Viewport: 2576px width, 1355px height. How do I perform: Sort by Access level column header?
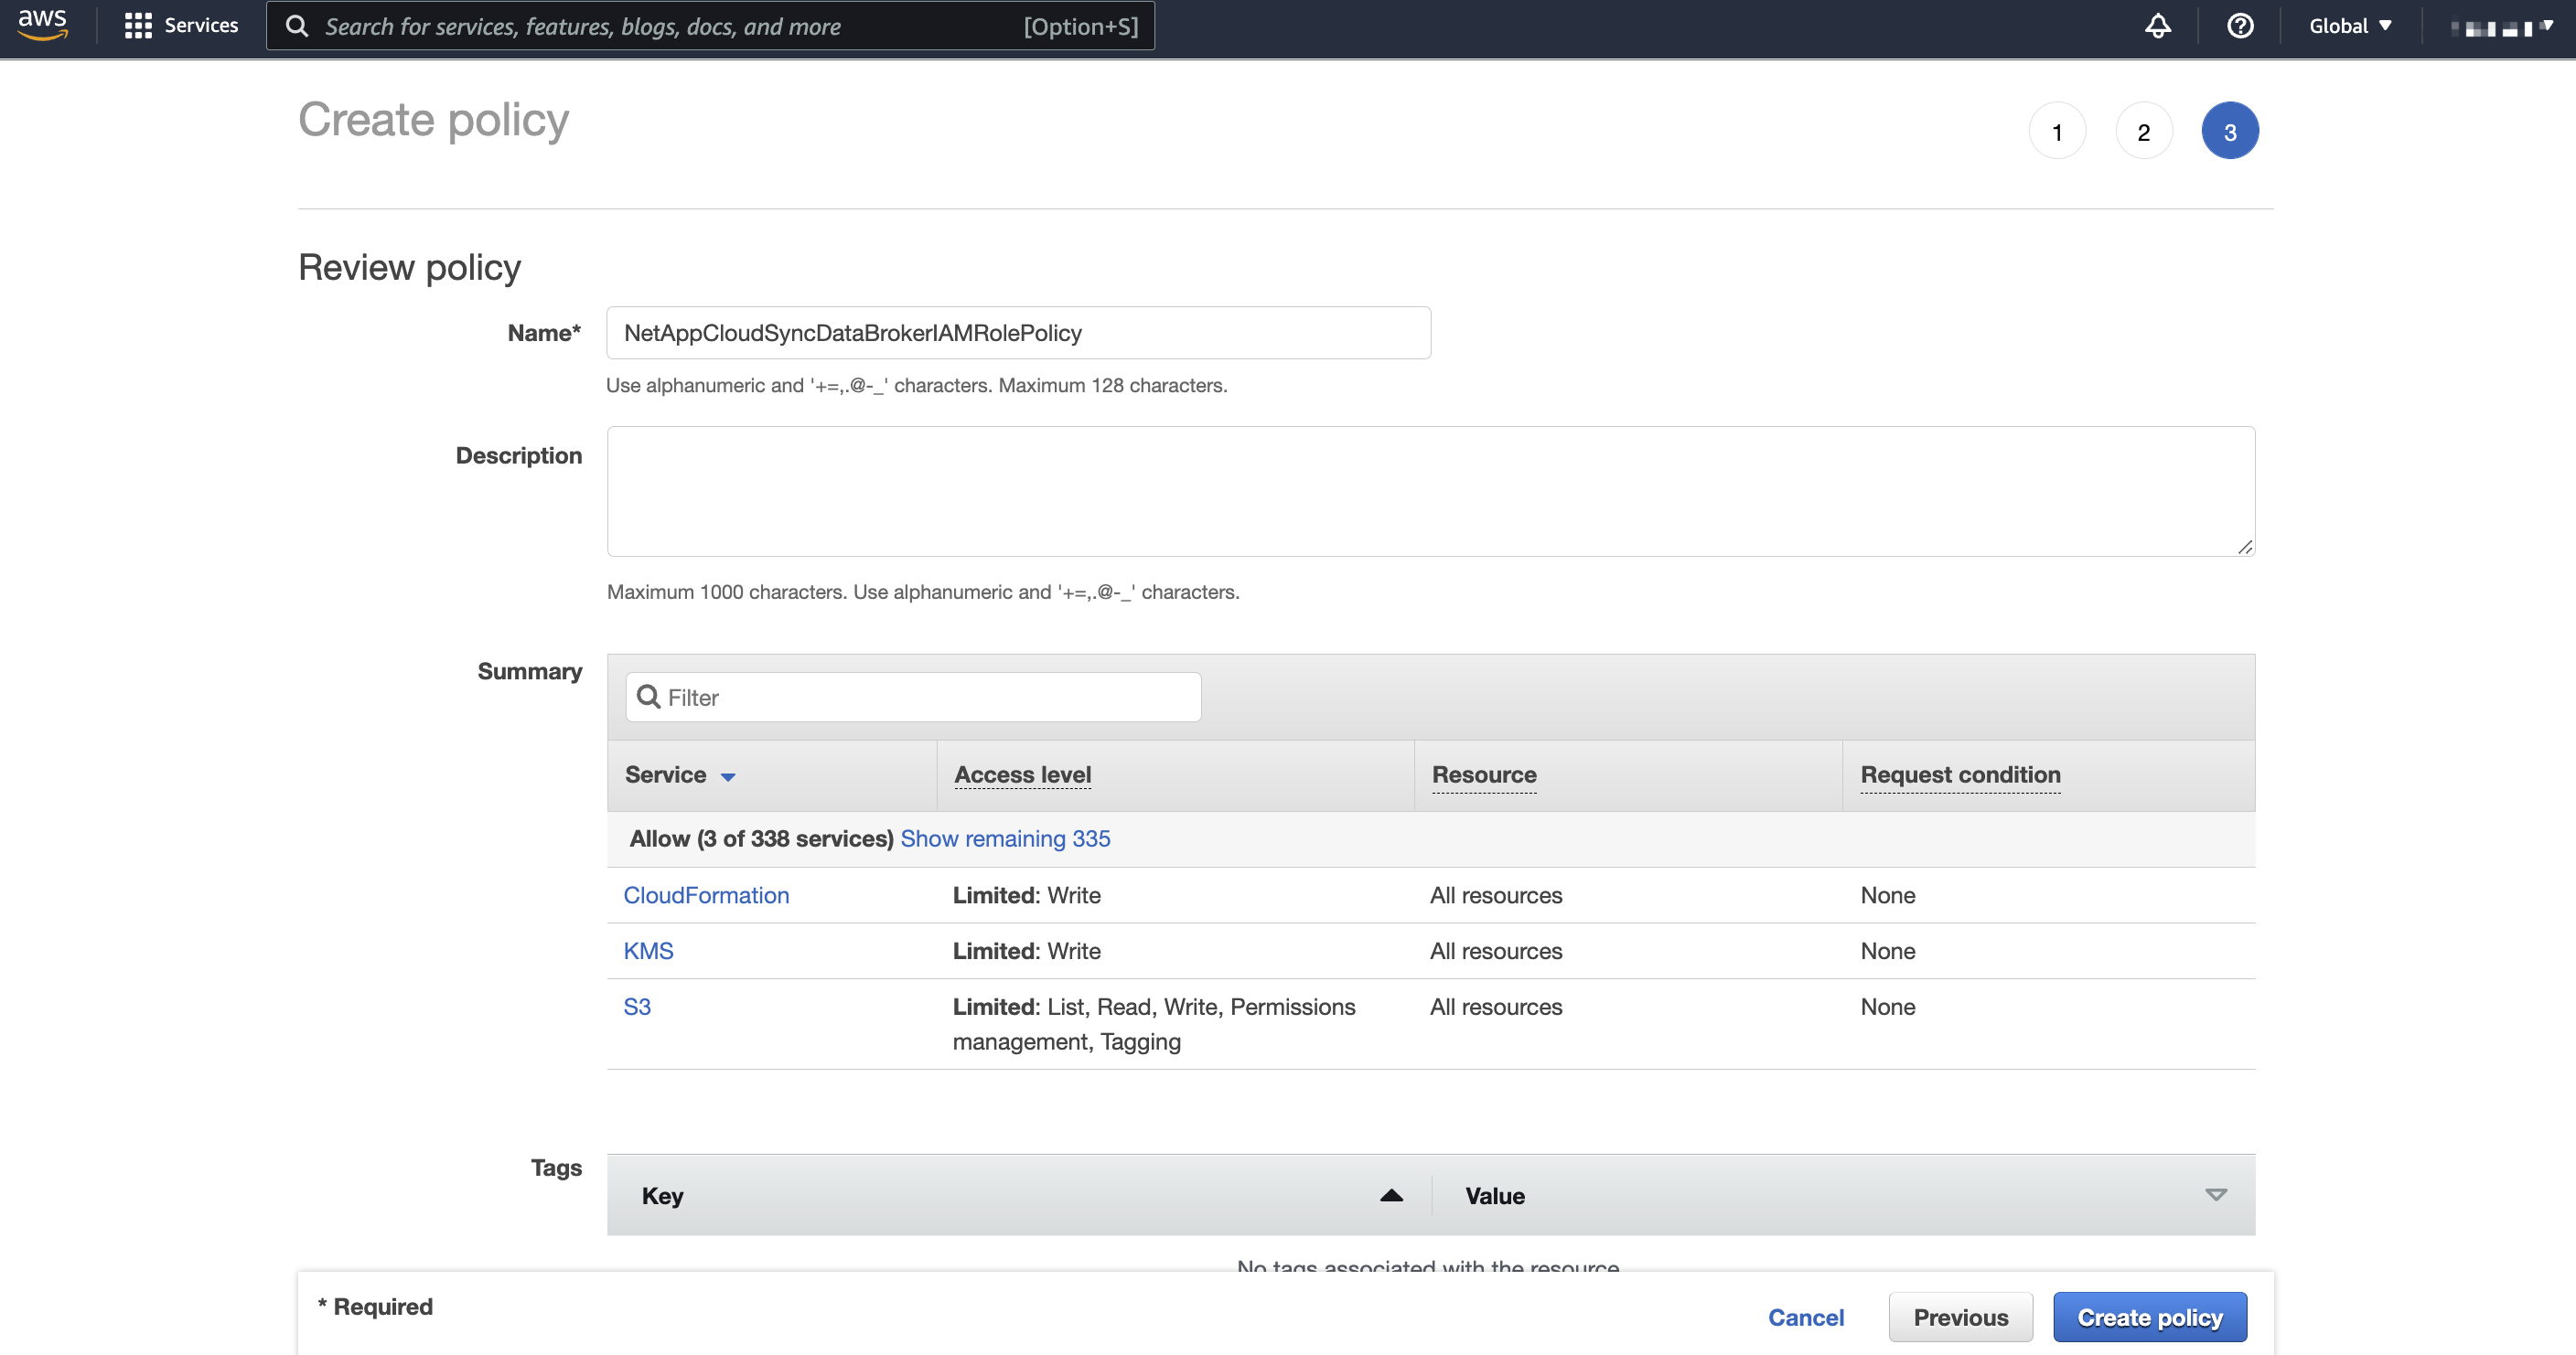click(1022, 774)
